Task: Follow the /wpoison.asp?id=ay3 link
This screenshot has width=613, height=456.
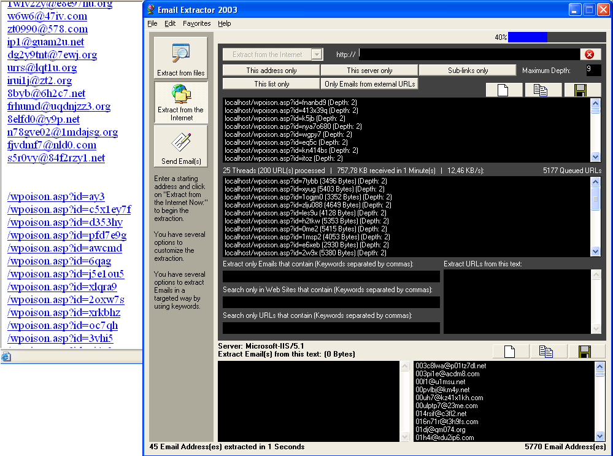Action: click(56, 196)
